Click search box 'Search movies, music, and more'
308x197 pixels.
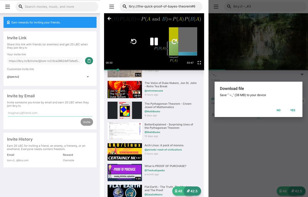[x=57, y=7]
